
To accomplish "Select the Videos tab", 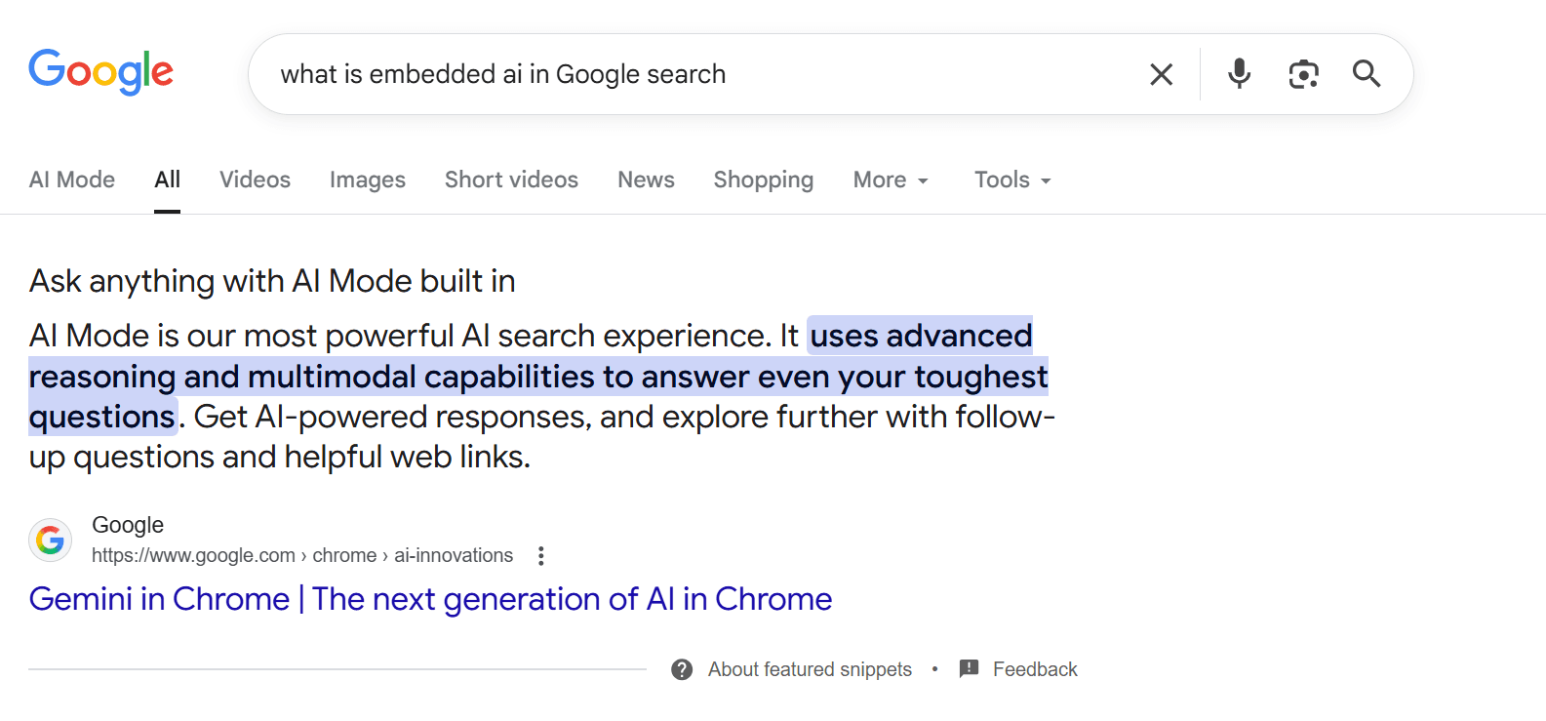I will pos(255,180).
